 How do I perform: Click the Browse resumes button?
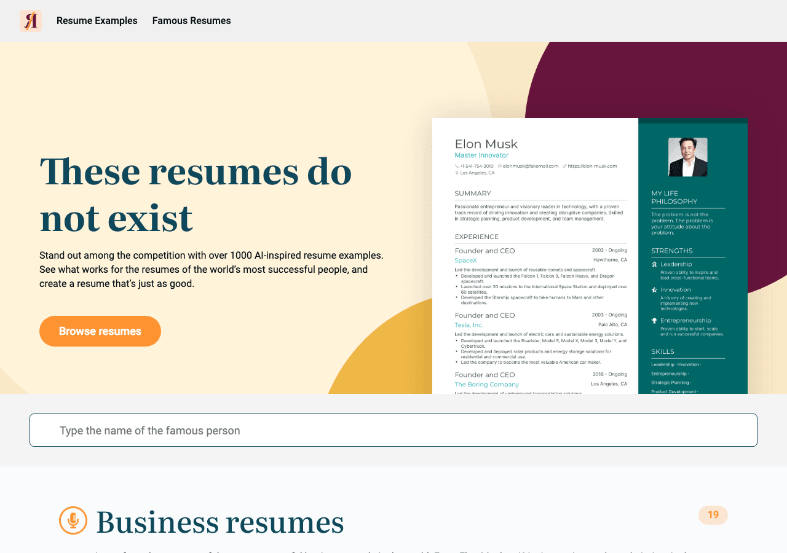point(100,331)
